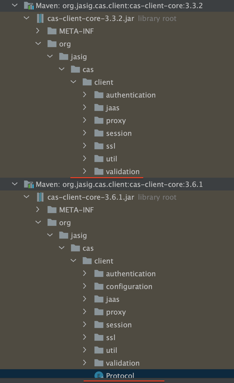Click the authentication folder icon in 3.3.2 jar

(x=99, y=95)
